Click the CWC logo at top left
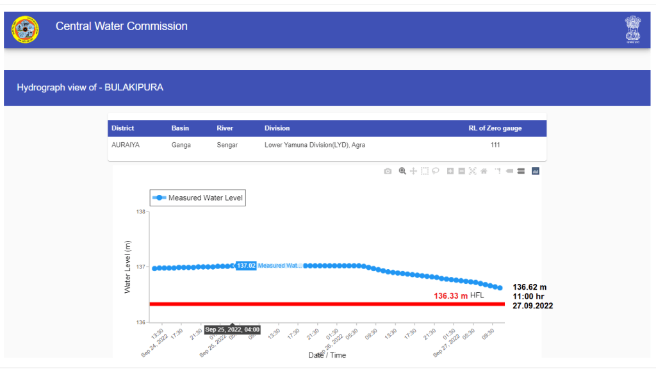Screen dimensions: 656x373 click(25, 29)
